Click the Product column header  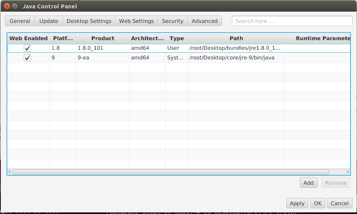coord(103,38)
